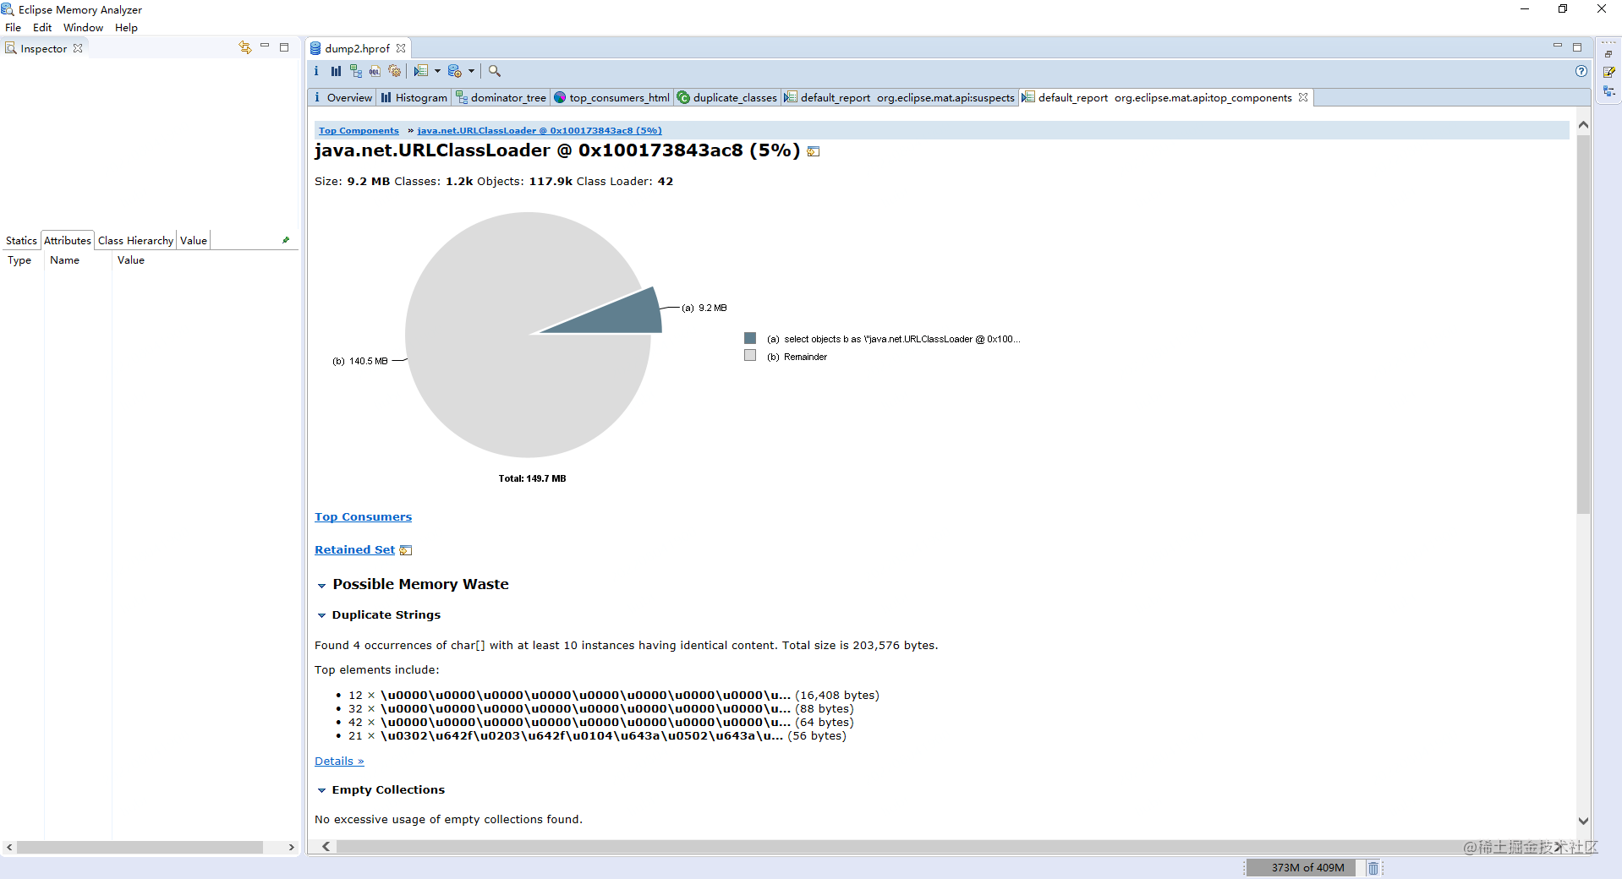Switch to the Histogram tab
1622x879 pixels.
pos(414,97)
